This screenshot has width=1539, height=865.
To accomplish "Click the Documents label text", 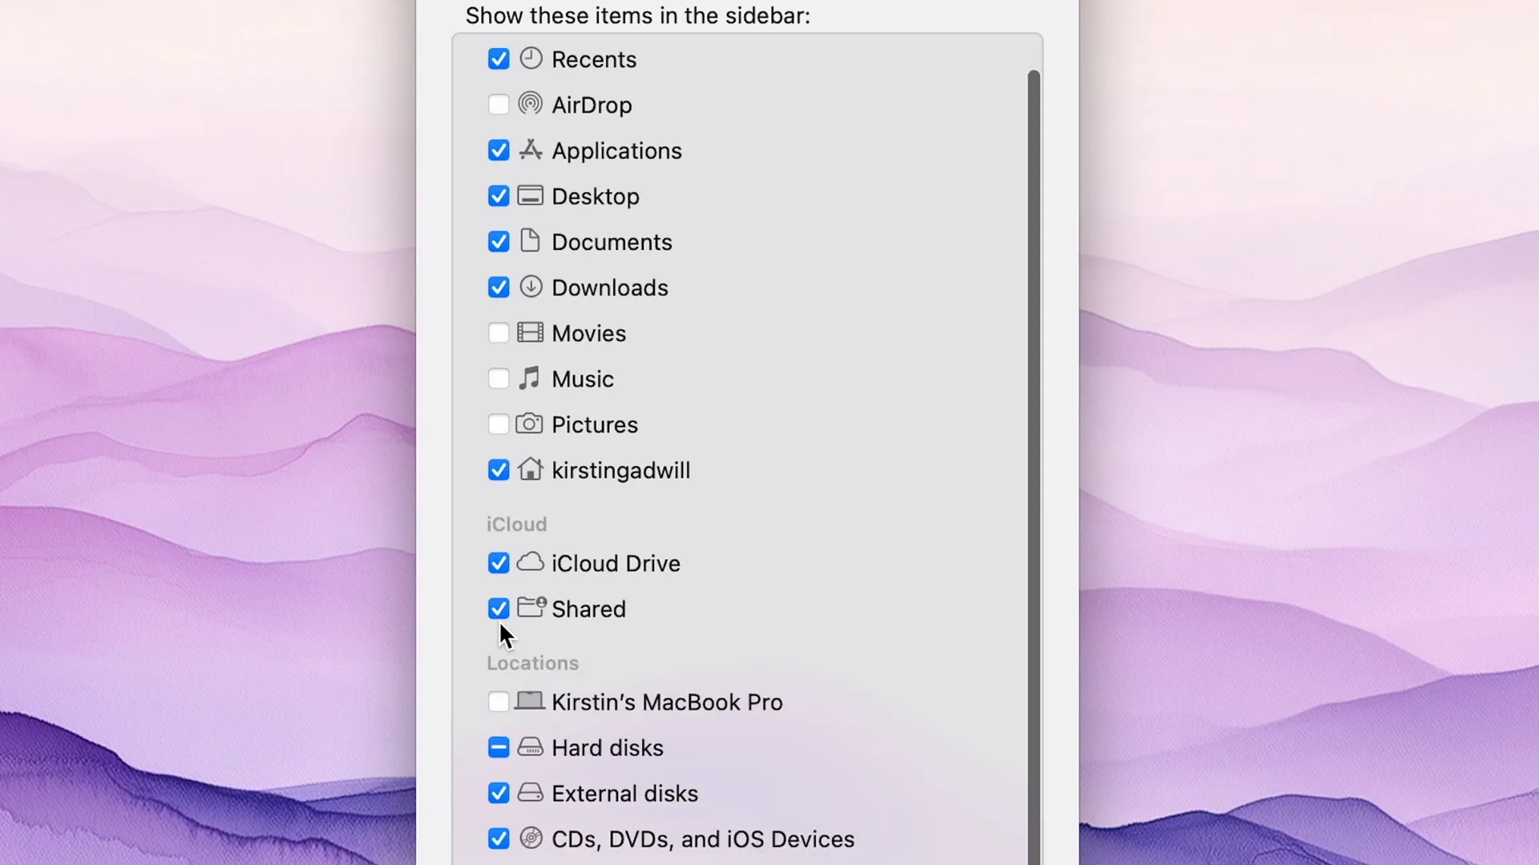I will click(612, 242).
